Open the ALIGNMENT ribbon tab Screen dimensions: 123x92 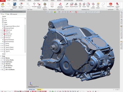click(x=37, y=1)
